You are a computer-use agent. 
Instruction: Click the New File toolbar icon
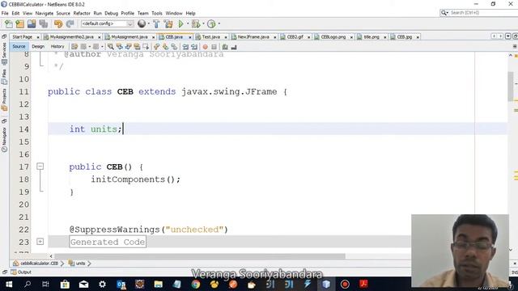(x=9, y=23)
